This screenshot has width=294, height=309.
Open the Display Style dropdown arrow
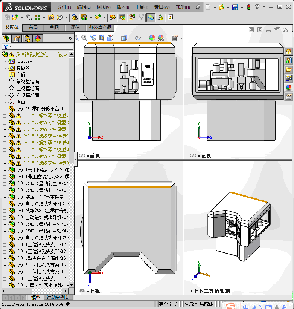[131, 38]
